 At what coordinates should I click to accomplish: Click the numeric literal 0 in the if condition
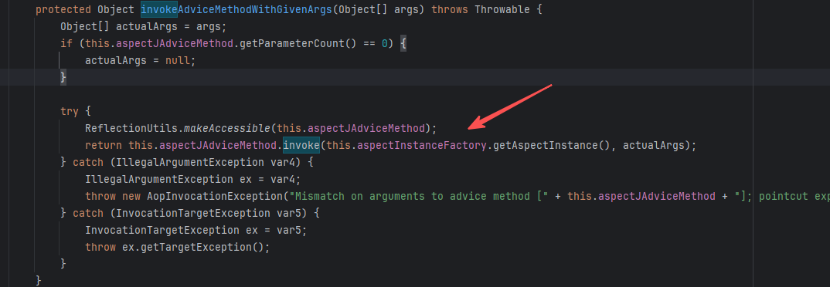click(x=385, y=44)
